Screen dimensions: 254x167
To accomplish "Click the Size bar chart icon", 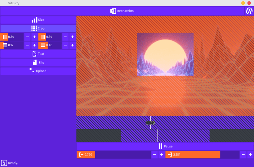I will (x=34, y=20).
